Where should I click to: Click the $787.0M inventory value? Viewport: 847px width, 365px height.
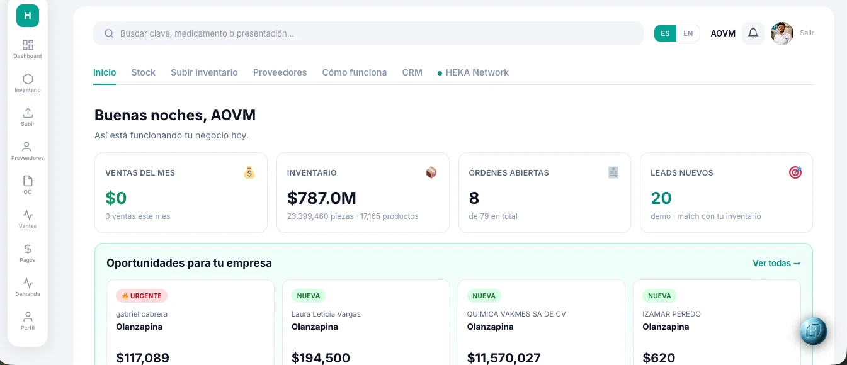(322, 198)
